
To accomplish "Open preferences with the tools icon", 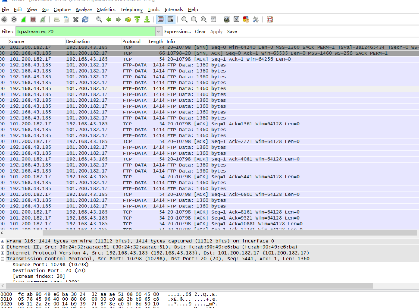I will coord(256,19).
